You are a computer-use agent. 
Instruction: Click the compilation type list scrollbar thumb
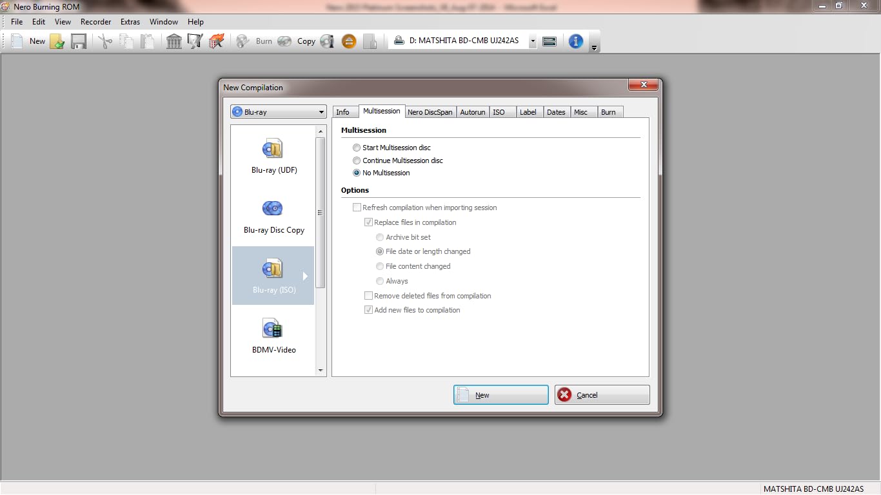pos(321,213)
